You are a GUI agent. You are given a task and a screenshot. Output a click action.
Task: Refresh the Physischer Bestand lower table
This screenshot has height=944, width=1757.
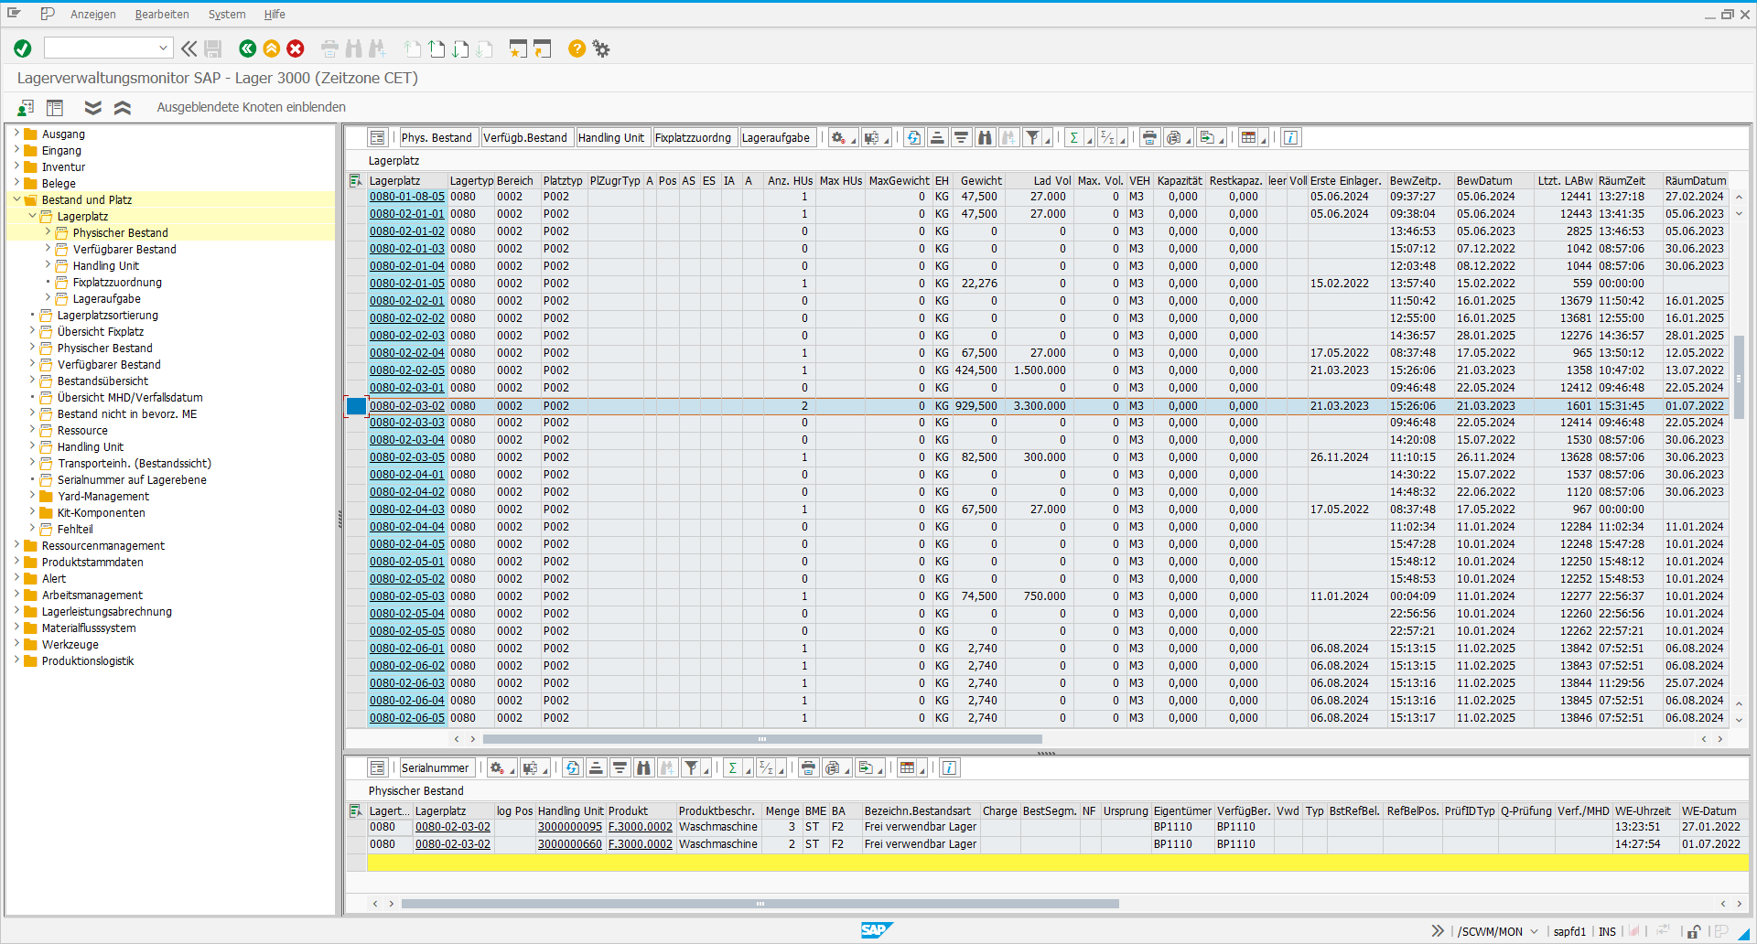[x=572, y=767]
